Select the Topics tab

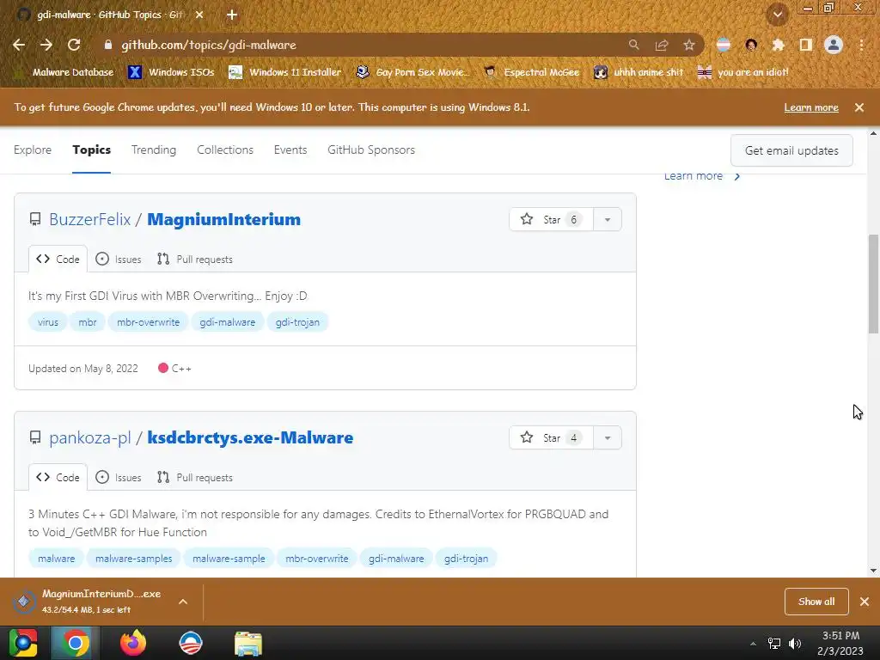click(x=91, y=150)
